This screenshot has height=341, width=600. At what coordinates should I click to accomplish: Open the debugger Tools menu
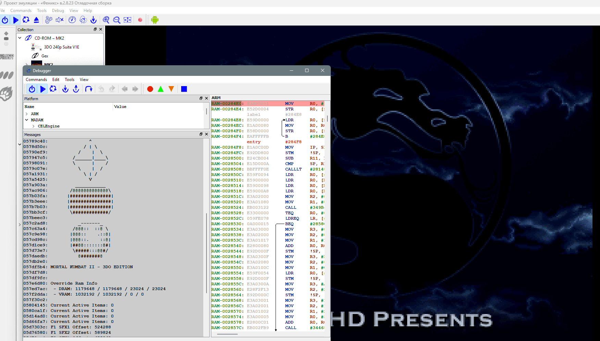(70, 80)
